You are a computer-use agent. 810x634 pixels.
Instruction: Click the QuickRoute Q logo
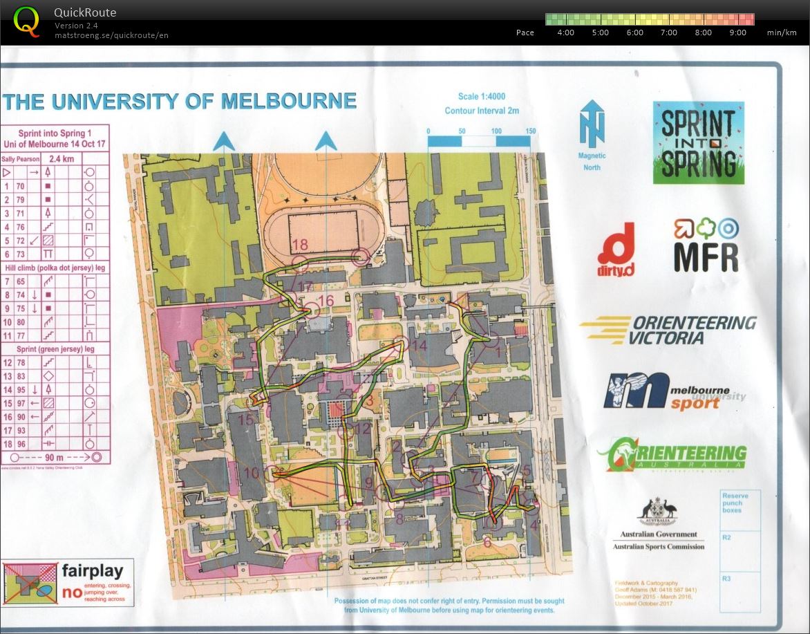pos(26,21)
